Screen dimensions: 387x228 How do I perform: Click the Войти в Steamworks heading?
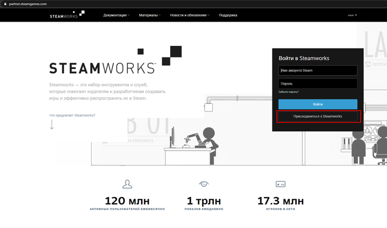point(304,59)
